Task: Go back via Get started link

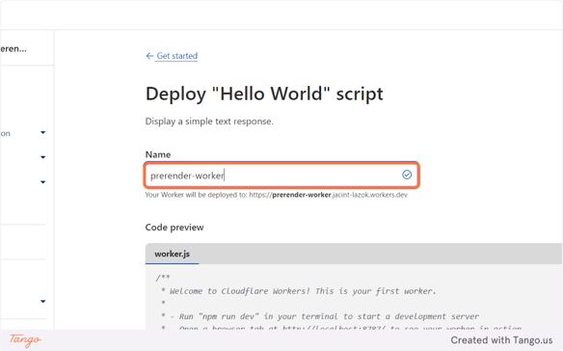Action: [x=176, y=56]
